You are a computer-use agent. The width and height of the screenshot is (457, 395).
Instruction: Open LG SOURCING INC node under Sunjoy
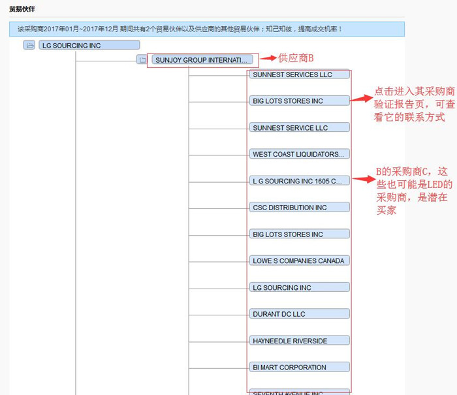click(300, 287)
